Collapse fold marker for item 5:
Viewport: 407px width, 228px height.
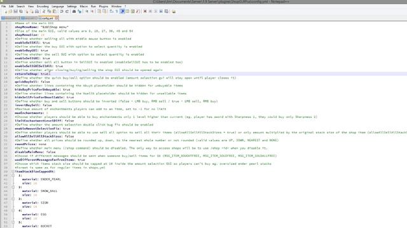(13, 222)
